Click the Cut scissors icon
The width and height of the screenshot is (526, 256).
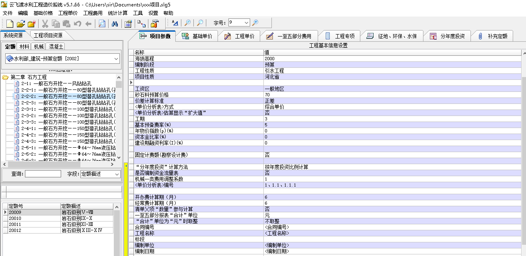pos(45,23)
